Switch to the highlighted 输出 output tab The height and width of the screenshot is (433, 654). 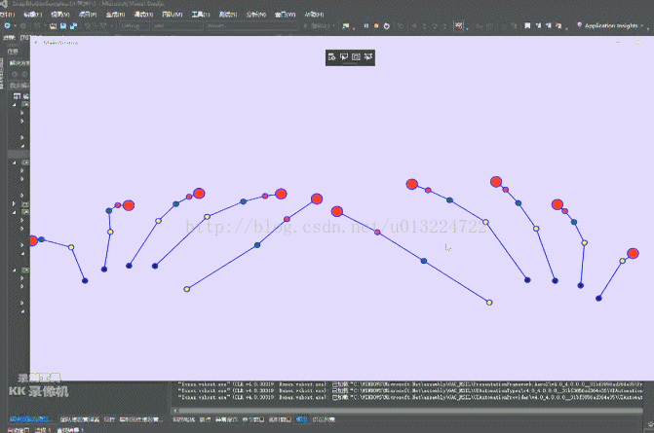pyautogui.click(x=301, y=419)
